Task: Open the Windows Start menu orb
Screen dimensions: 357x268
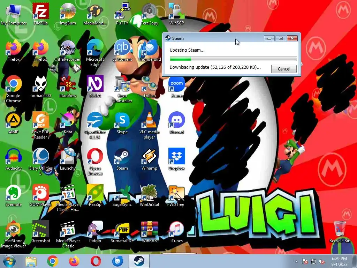Action: pyautogui.click(x=9, y=261)
